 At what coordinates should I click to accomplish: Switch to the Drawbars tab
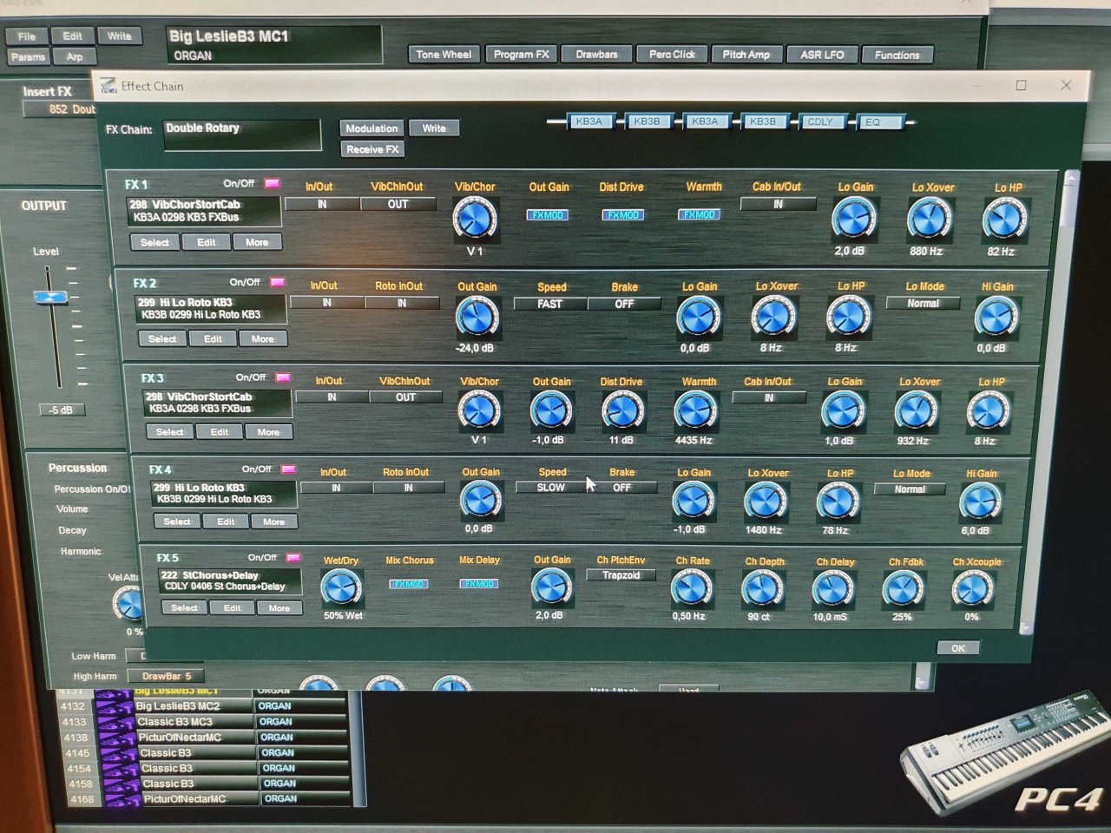596,55
